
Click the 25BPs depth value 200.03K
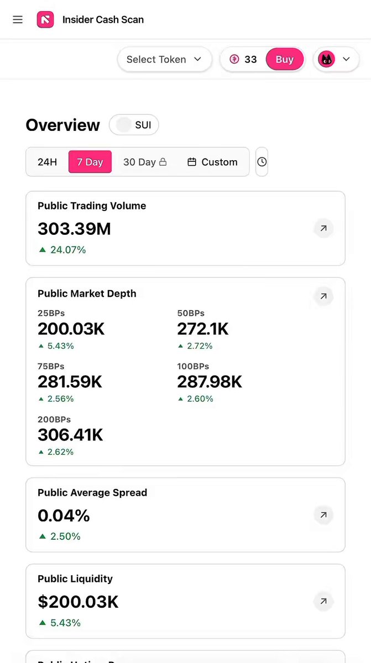[x=71, y=329]
